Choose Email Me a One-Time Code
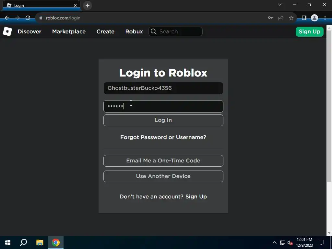The image size is (332, 249). pos(163,161)
